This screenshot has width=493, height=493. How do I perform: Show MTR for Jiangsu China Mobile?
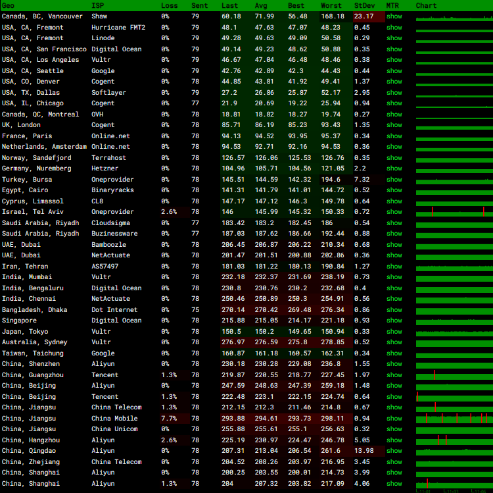pos(394,419)
